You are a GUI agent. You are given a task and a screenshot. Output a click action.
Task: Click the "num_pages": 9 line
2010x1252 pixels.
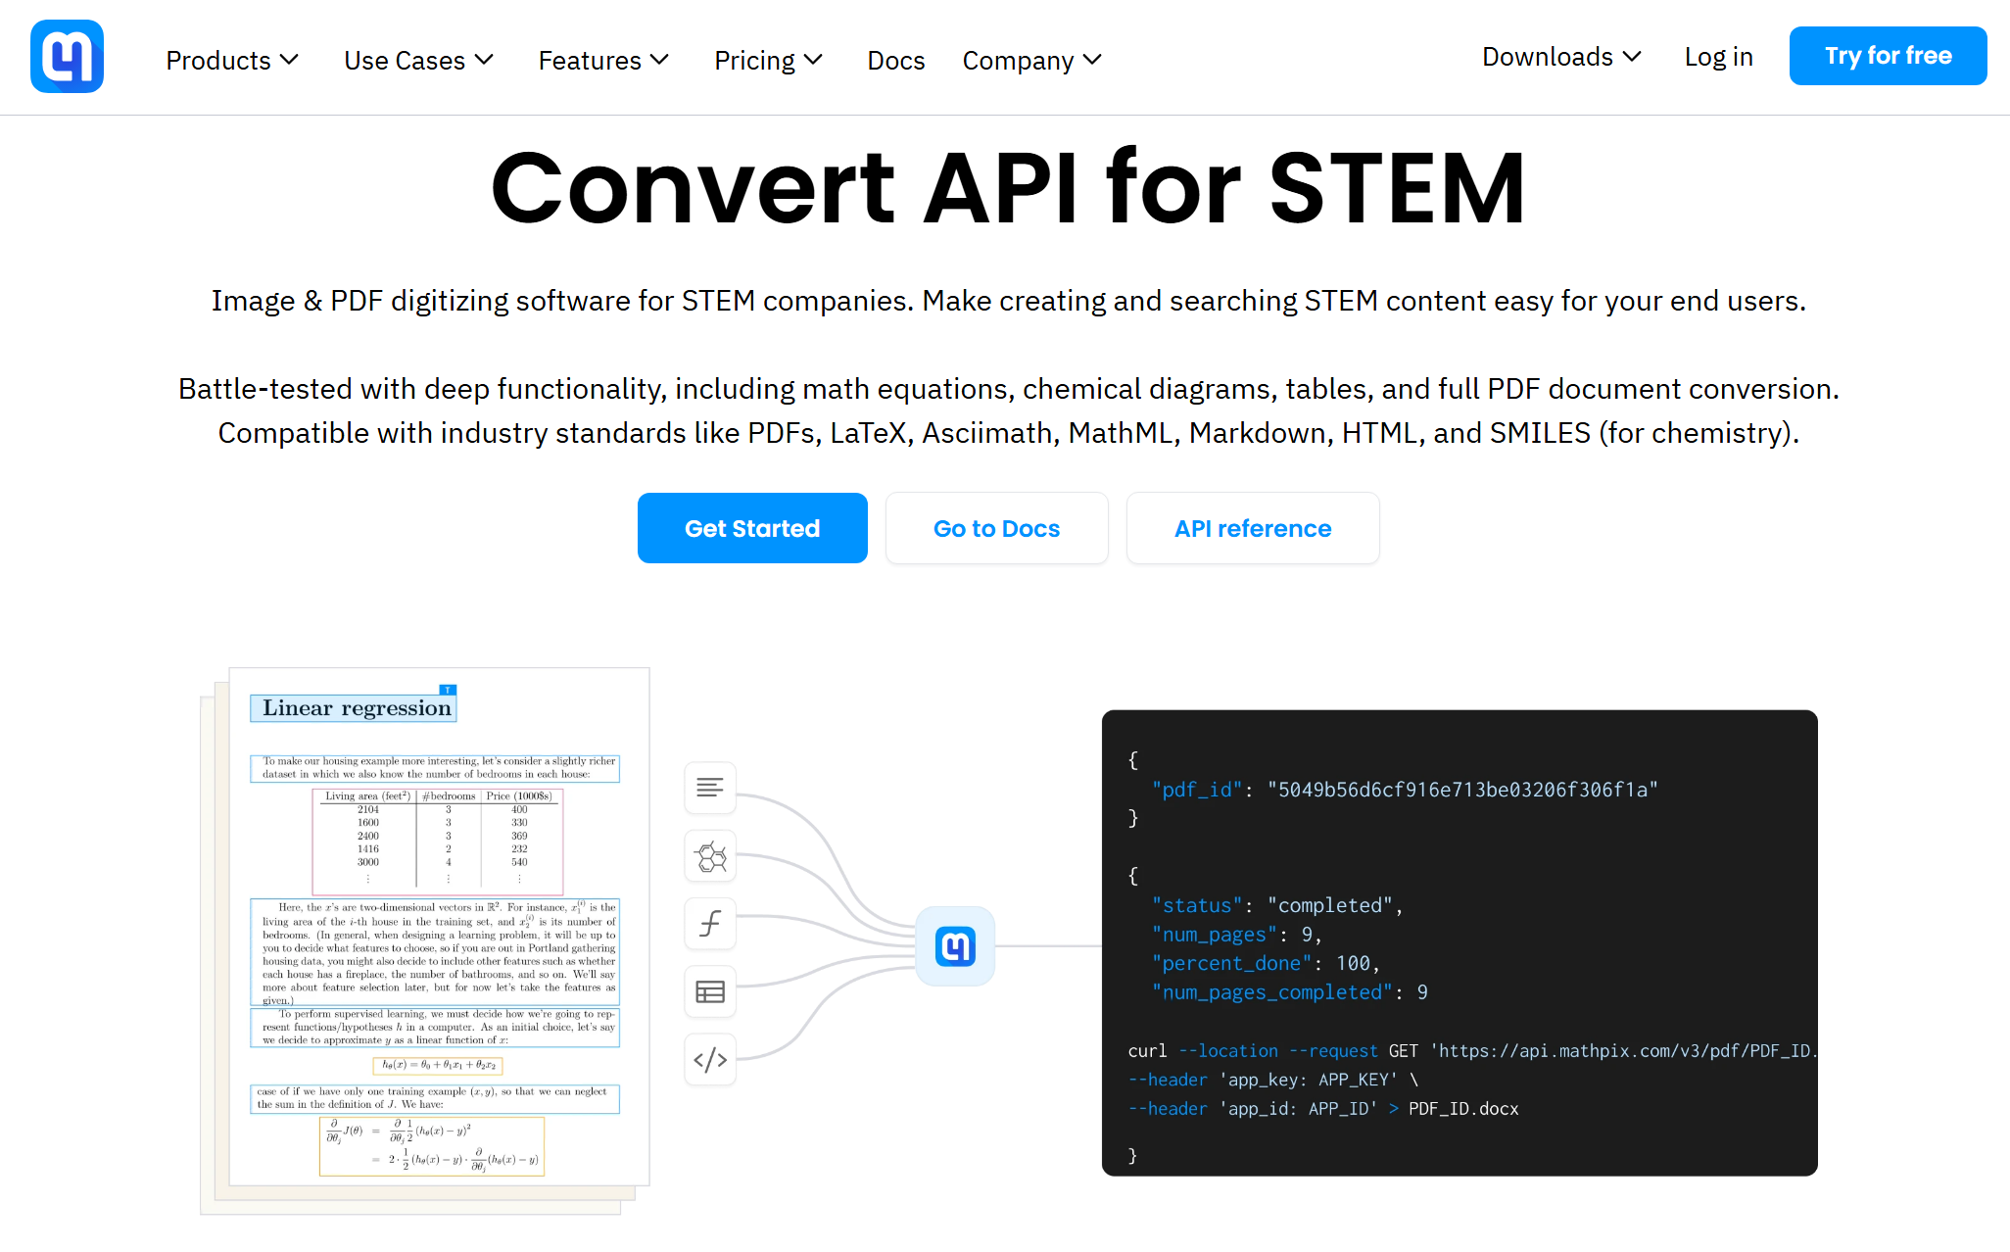1237,935
